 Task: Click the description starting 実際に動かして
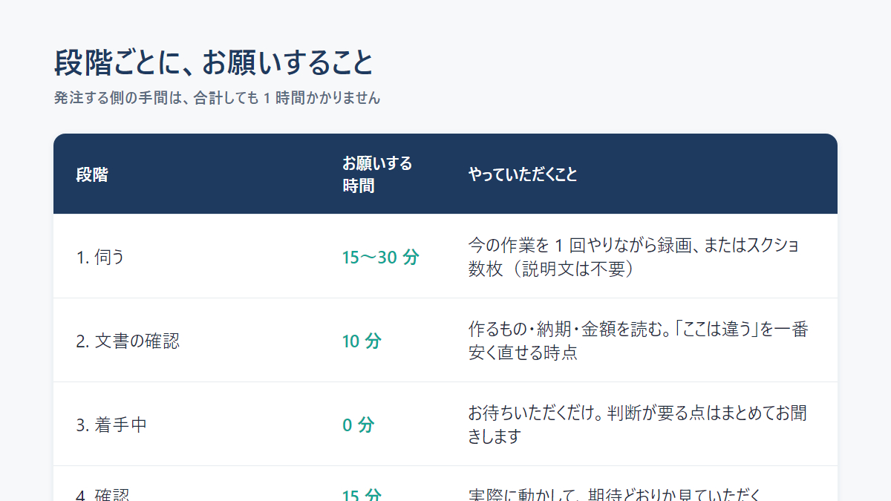(x=616, y=495)
